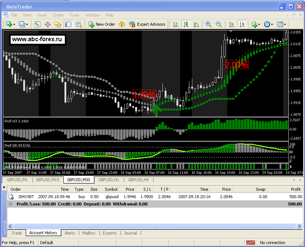Switch chart to bar chart mode
305x247 pixels.
pos(176,25)
